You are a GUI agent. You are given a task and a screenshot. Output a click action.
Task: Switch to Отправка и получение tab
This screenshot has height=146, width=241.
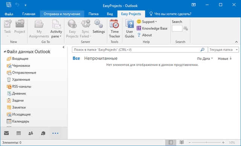pos(62,14)
